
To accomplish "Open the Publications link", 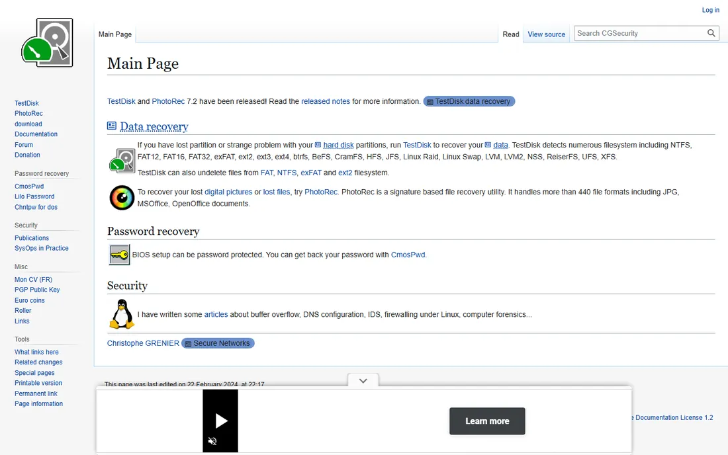I will pyautogui.click(x=32, y=238).
